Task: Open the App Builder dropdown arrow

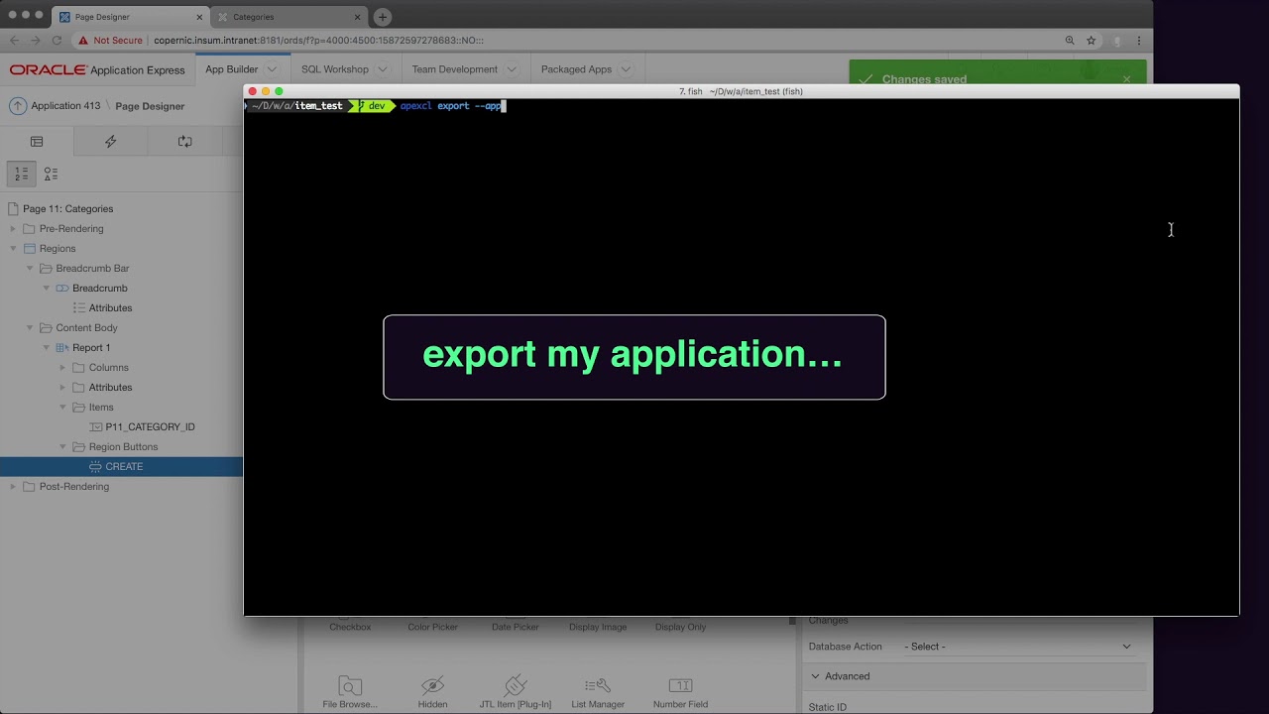Action: pyautogui.click(x=272, y=69)
